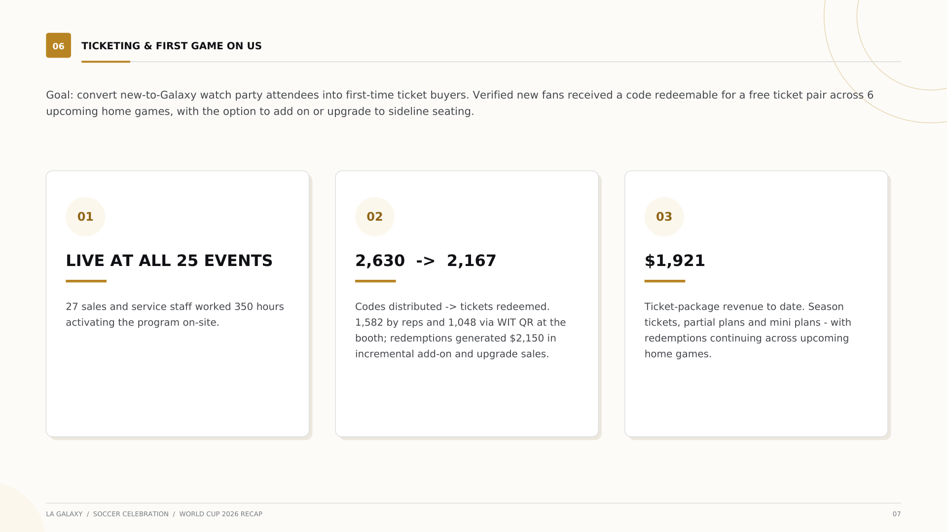
Task: Click the 06 section number badge
Action: 58,45
